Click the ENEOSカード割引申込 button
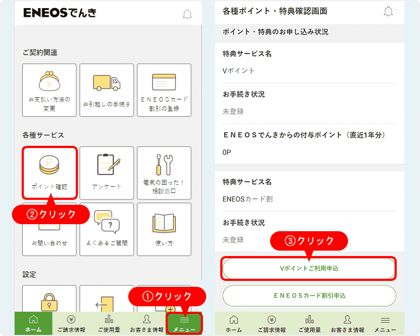The height and width of the screenshot is (336, 420). click(309, 295)
